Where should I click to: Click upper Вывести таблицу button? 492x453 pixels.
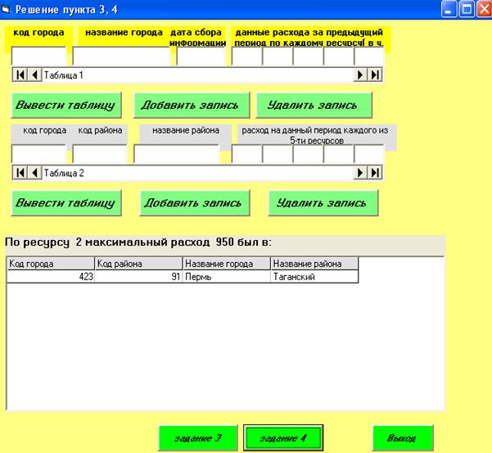pos(66,106)
